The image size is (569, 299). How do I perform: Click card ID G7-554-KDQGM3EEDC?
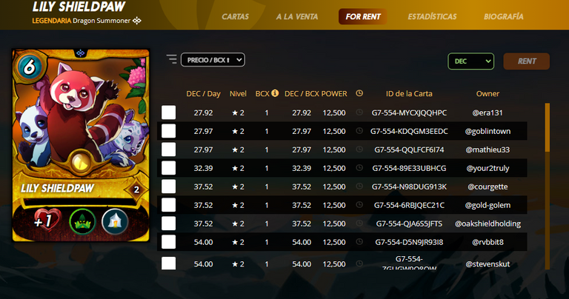(x=409, y=131)
